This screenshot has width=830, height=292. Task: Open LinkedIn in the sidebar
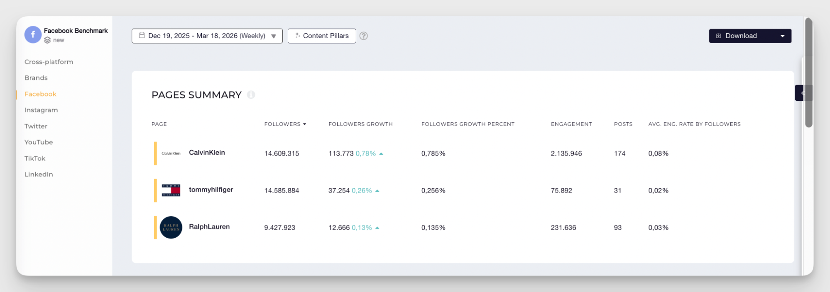(39, 174)
